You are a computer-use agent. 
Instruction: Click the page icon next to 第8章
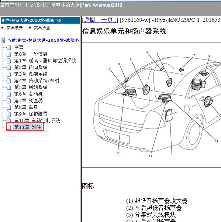click(x=9, y=107)
